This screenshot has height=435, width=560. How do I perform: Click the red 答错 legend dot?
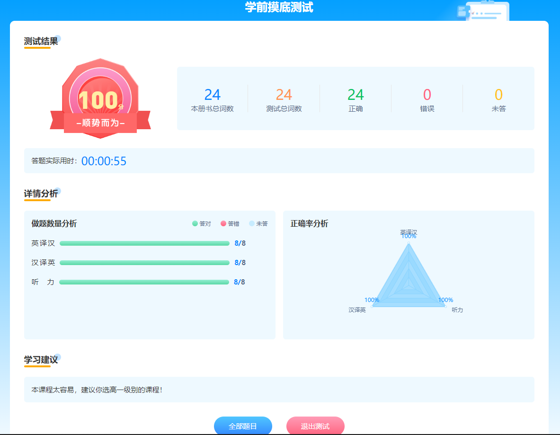click(x=223, y=224)
